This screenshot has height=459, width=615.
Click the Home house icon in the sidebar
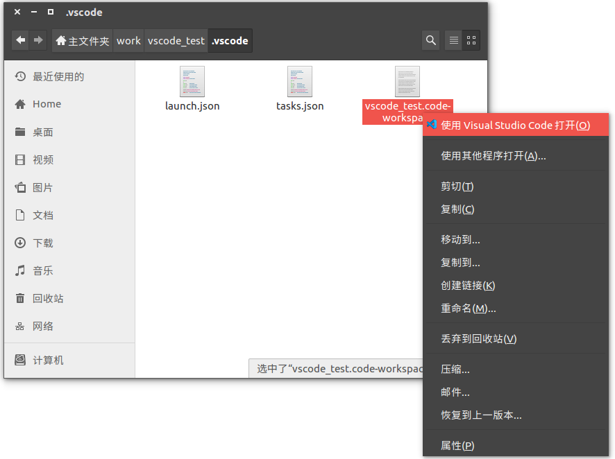(x=20, y=104)
